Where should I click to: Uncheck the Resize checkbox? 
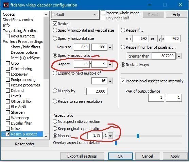(55, 24)
